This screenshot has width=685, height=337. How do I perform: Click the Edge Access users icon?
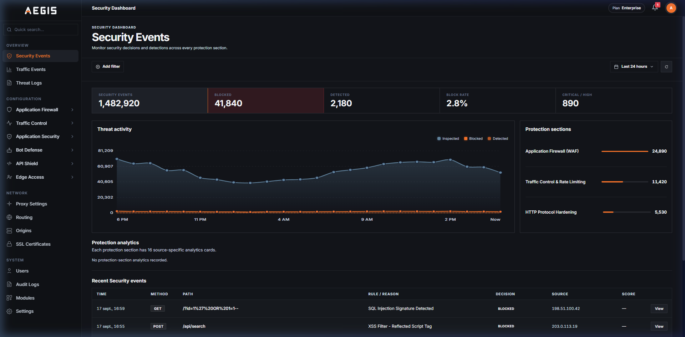pos(9,177)
